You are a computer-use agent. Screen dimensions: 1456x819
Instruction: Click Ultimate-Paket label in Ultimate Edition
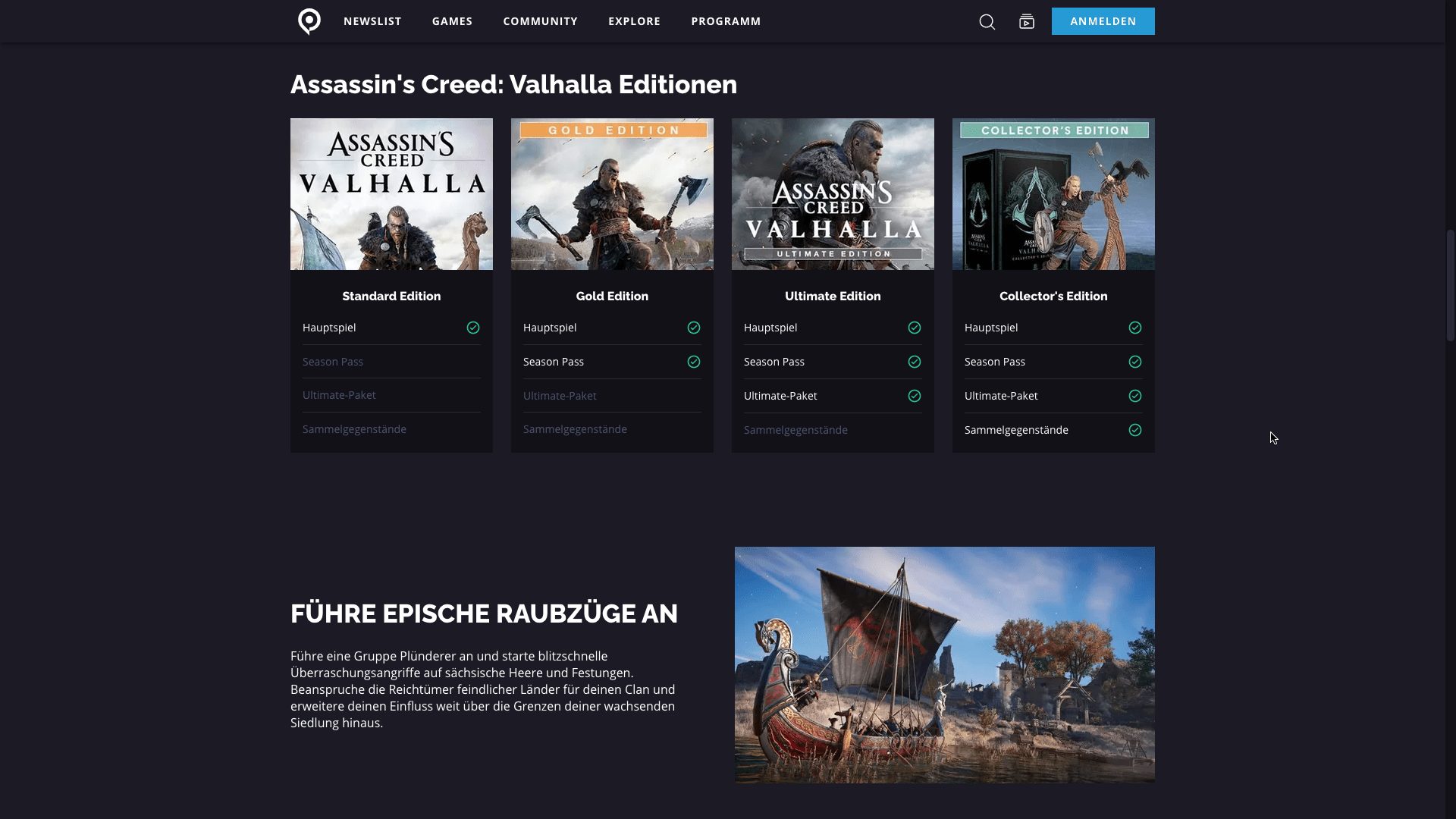click(780, 396)
